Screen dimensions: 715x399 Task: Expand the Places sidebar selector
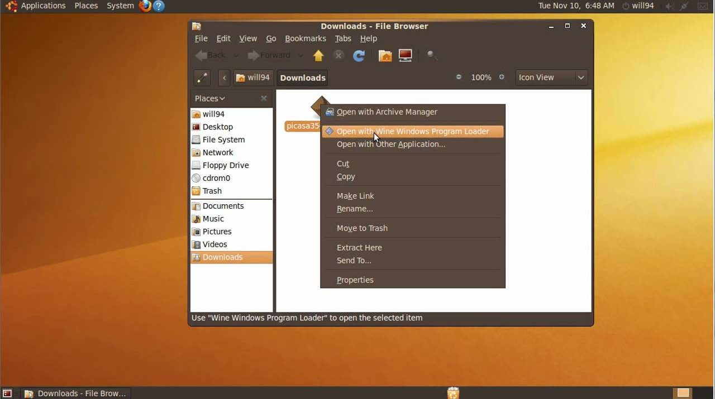[210, 99]
